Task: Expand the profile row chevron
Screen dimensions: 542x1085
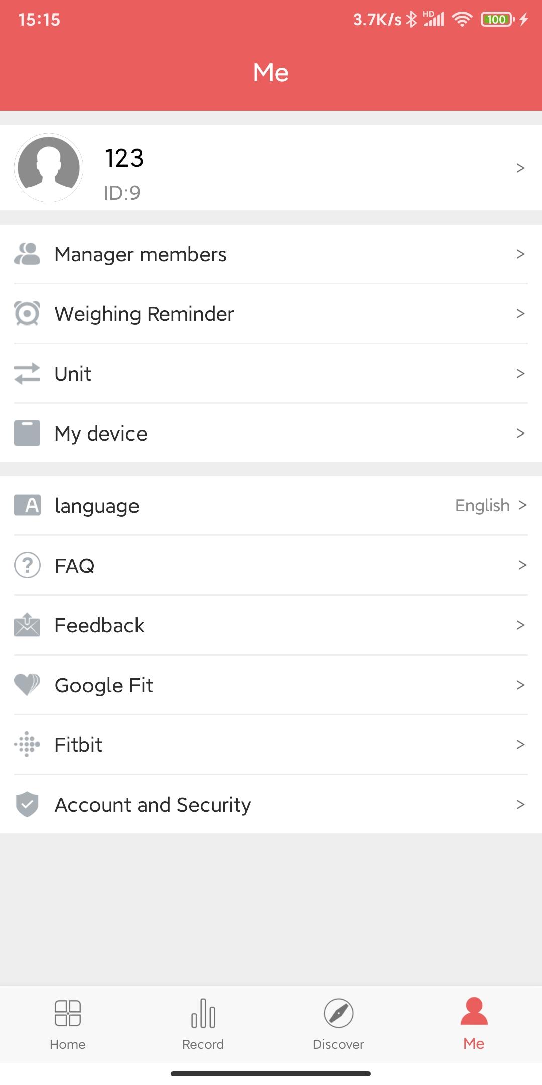Action: click(520, 168)
